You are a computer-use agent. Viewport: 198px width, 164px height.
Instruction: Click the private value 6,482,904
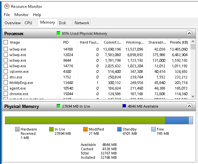click(180, 55)
